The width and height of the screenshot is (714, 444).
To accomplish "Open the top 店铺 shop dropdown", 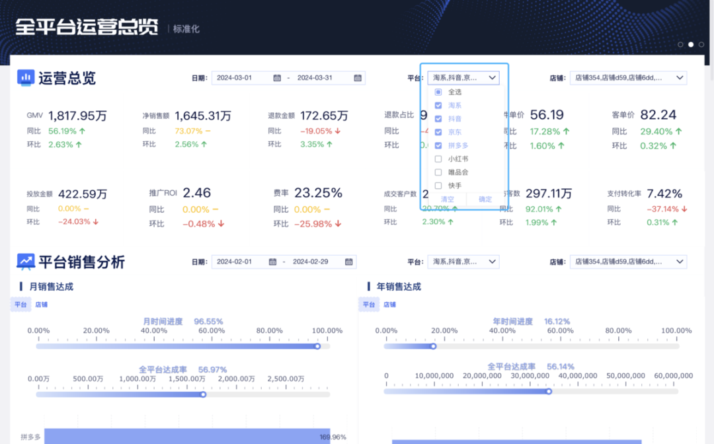I will coord(628,77).
